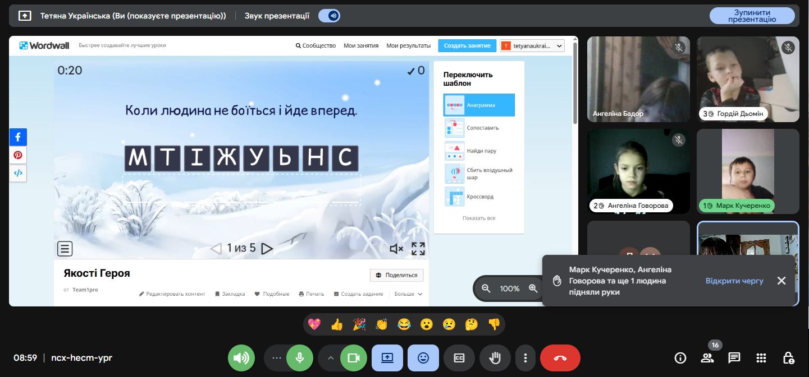This screenshot has height=377, width=809.
Task: Click the red leave call button
Action: (560, 358)
